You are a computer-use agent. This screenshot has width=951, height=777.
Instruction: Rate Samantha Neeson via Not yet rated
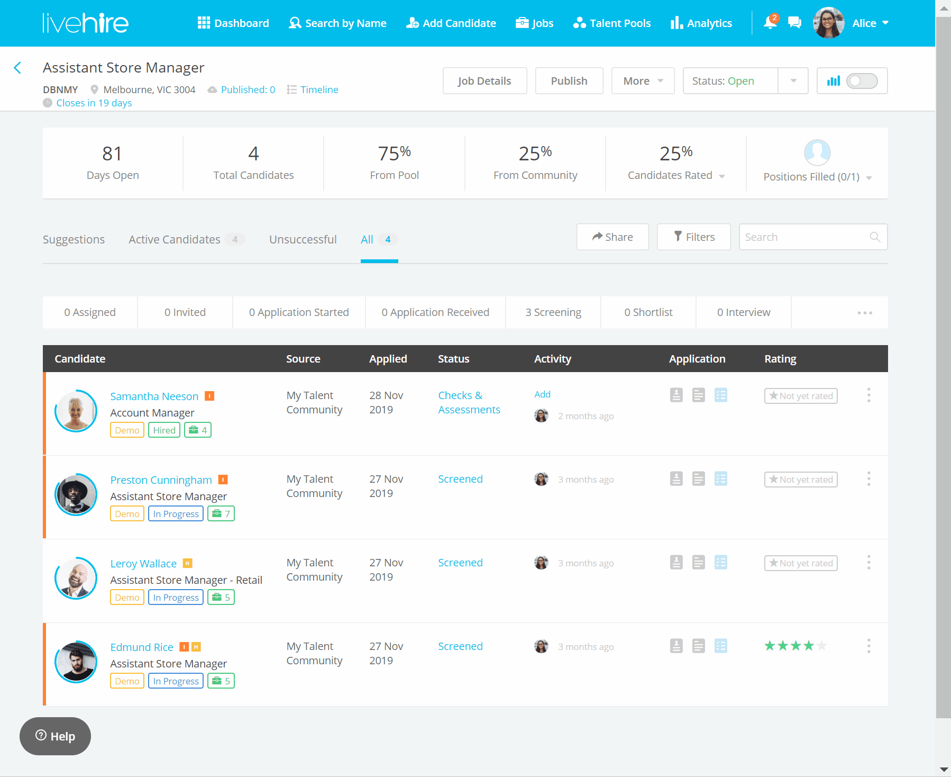801,396
